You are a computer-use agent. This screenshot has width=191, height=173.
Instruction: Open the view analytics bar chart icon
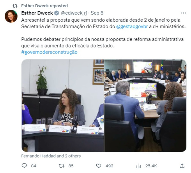tap(138, 166)
